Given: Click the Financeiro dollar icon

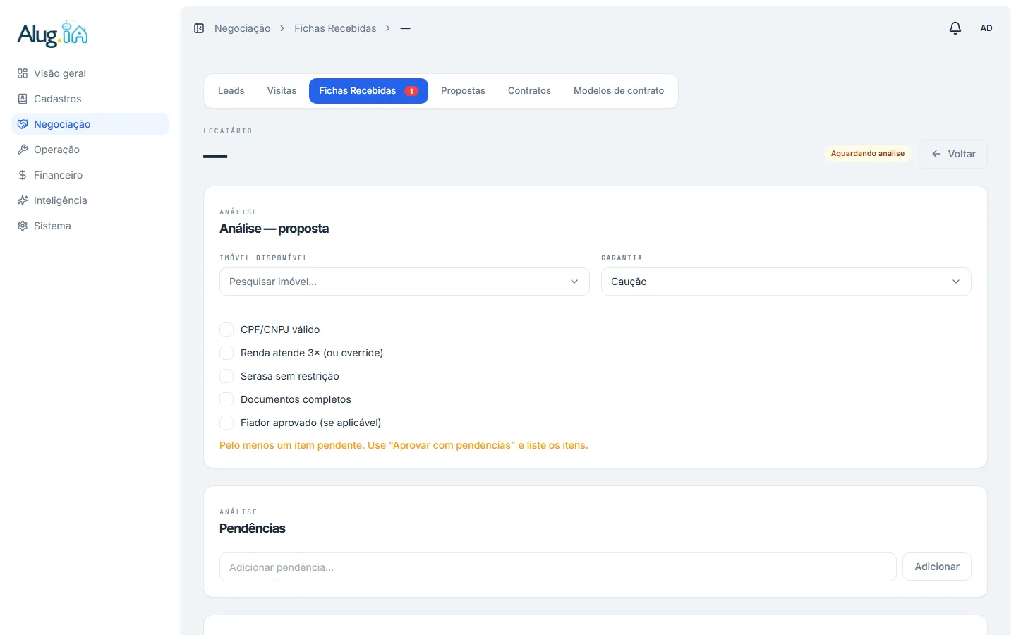Looking at the screenshot, I should [x=23, y=175].
